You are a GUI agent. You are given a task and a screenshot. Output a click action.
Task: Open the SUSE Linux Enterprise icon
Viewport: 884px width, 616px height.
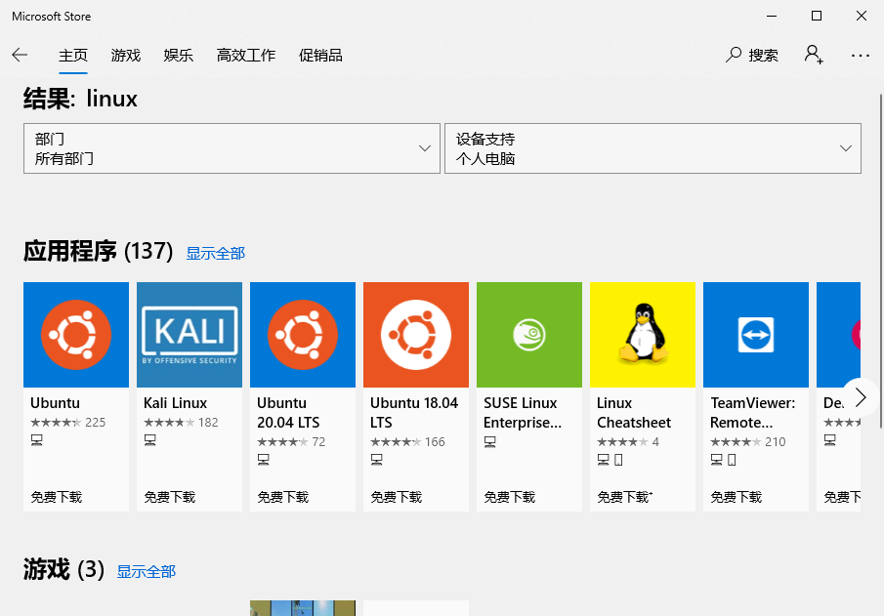pos(529,335)
